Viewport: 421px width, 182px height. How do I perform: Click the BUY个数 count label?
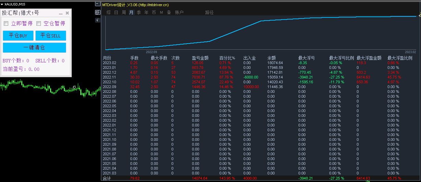click(x=16, y=61)
